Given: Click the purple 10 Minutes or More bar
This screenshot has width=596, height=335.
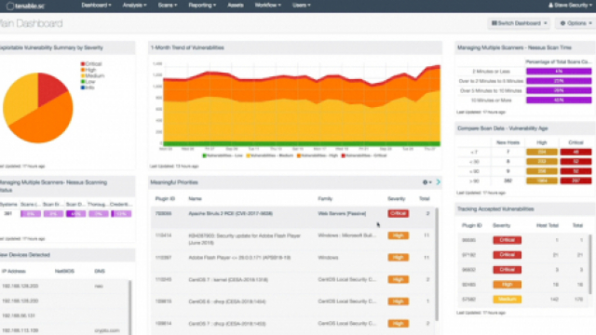Looking at the screenshot, I should point(559,100).
